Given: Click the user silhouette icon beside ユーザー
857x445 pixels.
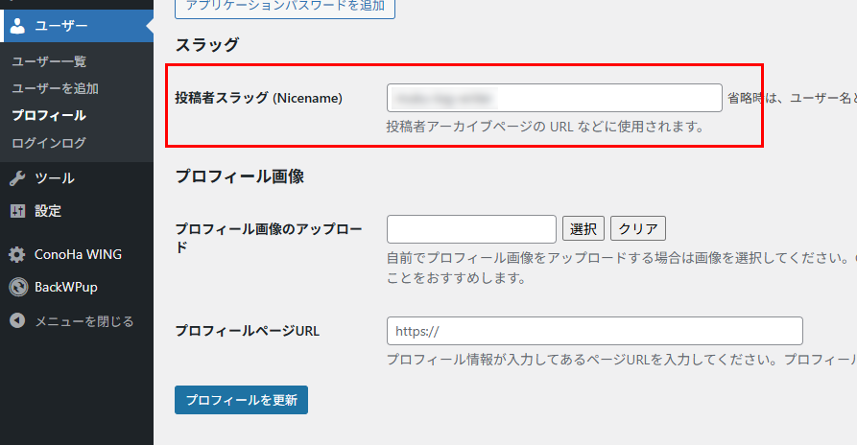Looking at the screenshot, I should pyautogui.click(x=17, y=26).
